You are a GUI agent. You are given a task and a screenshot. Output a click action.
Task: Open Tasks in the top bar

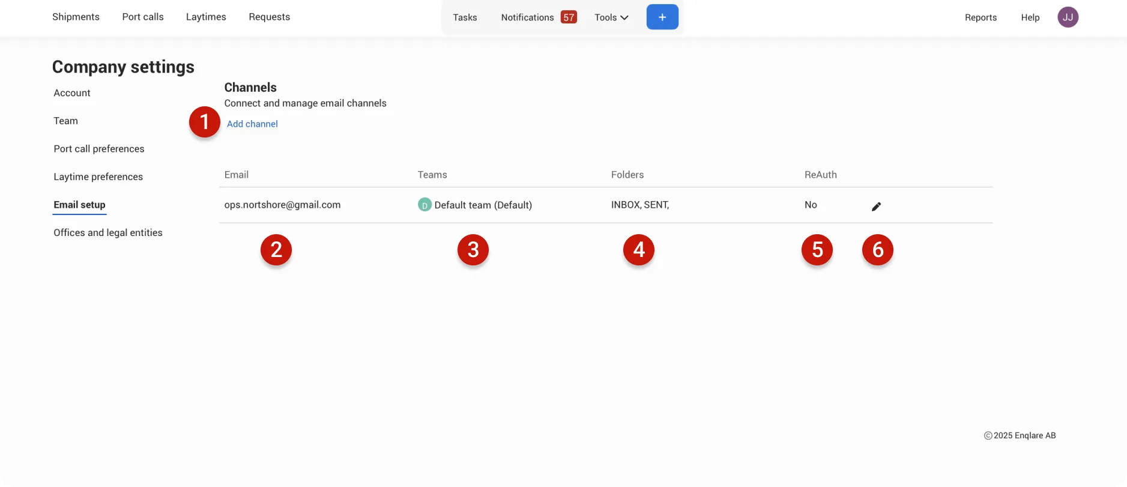coord(465,17)
